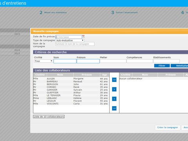Move all collaborators right with >> button
The width and height of the screenshot is (188, 141).
[114, 80]
